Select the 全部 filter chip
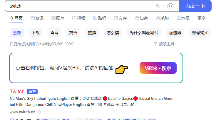Viewport: 216px width, 120px height. point(17,33)
